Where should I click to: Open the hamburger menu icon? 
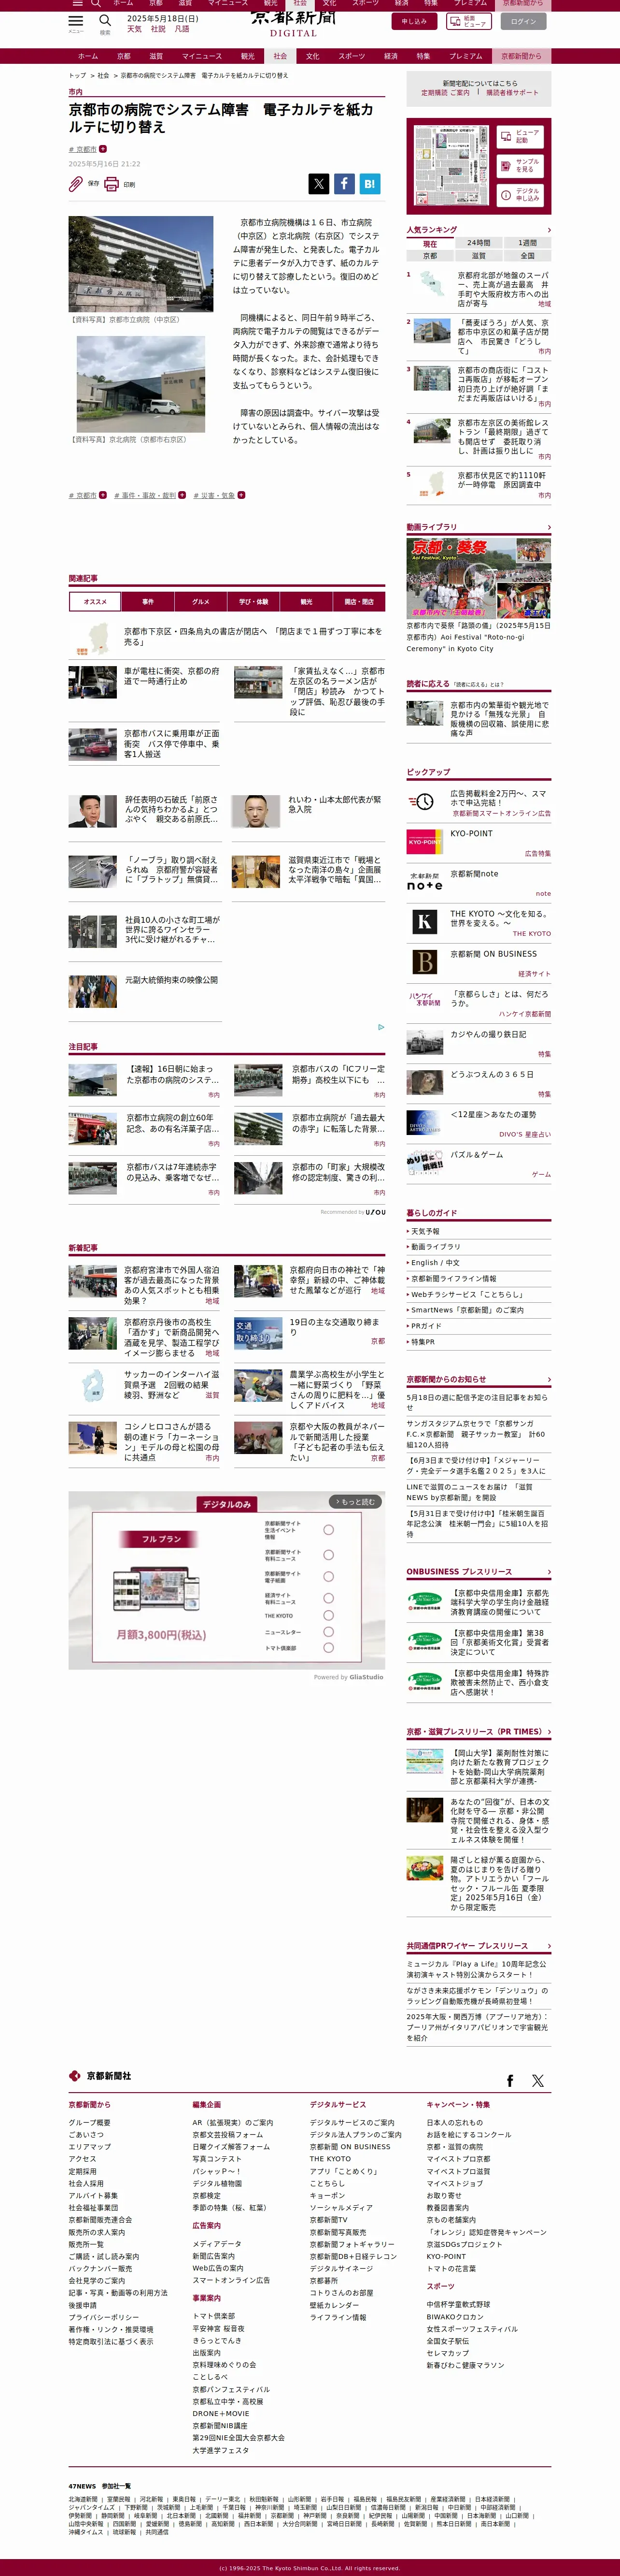click(76, 21)
